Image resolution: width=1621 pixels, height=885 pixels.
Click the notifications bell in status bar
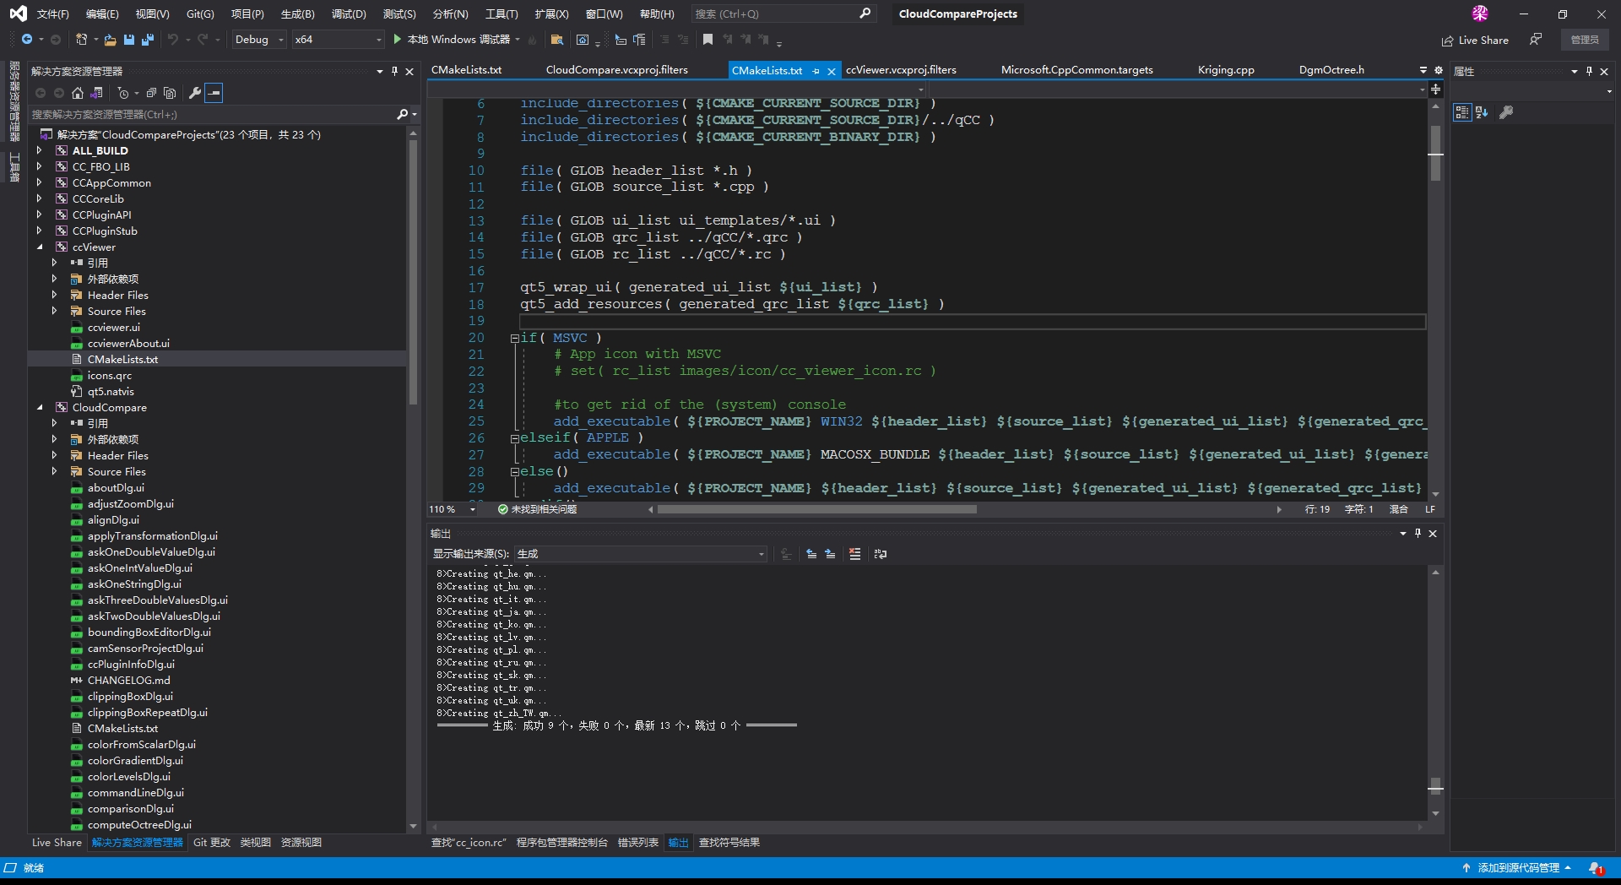(x=1595, y=868)
